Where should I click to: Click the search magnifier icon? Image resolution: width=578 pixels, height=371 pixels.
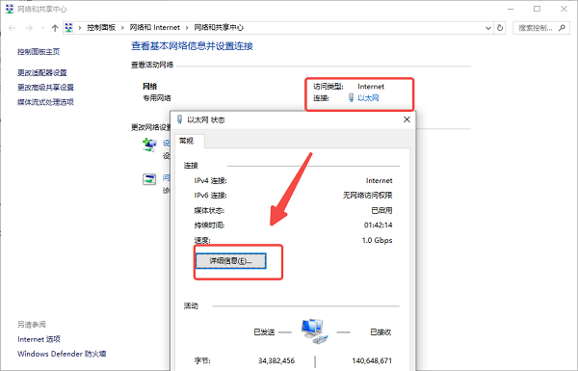562,28
